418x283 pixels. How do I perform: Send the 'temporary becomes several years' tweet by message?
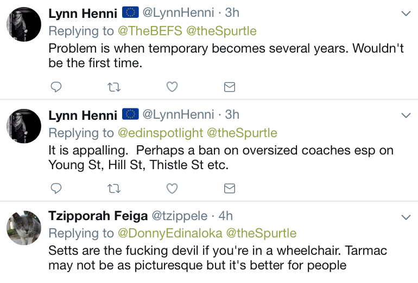230,87
